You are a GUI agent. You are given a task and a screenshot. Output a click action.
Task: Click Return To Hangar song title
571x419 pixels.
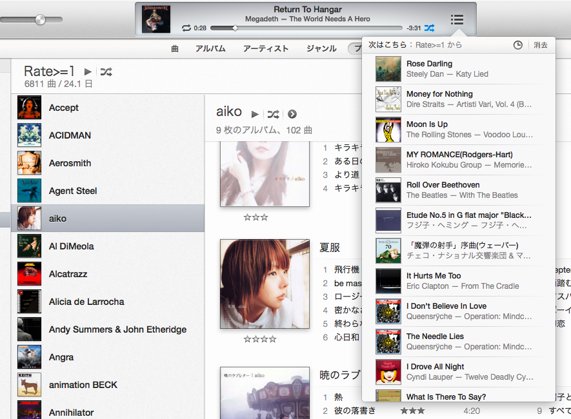(x=308, y=10)
